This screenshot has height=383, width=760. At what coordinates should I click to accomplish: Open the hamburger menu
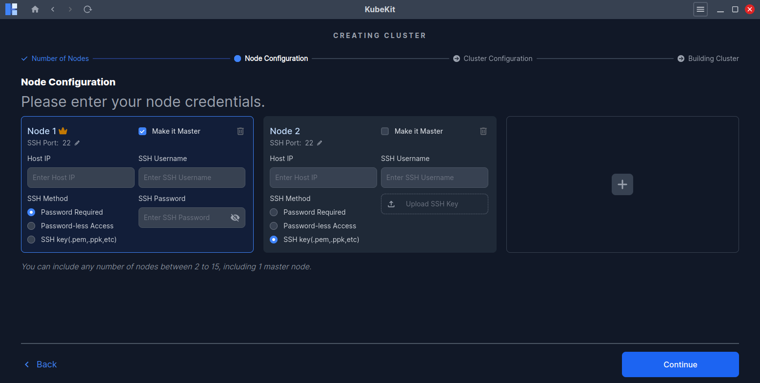[x=700, y=9]
